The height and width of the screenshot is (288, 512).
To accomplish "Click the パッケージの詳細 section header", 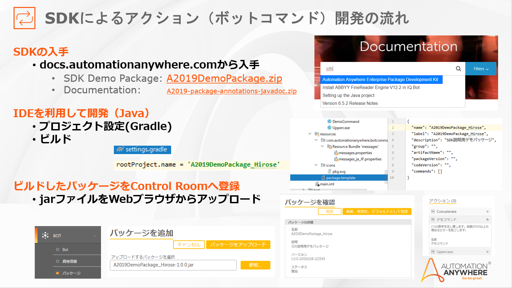I will point(348,222).
